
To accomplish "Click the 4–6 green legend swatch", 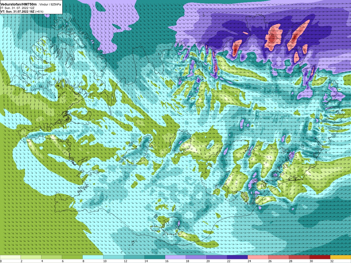I will tap(52, 257).
